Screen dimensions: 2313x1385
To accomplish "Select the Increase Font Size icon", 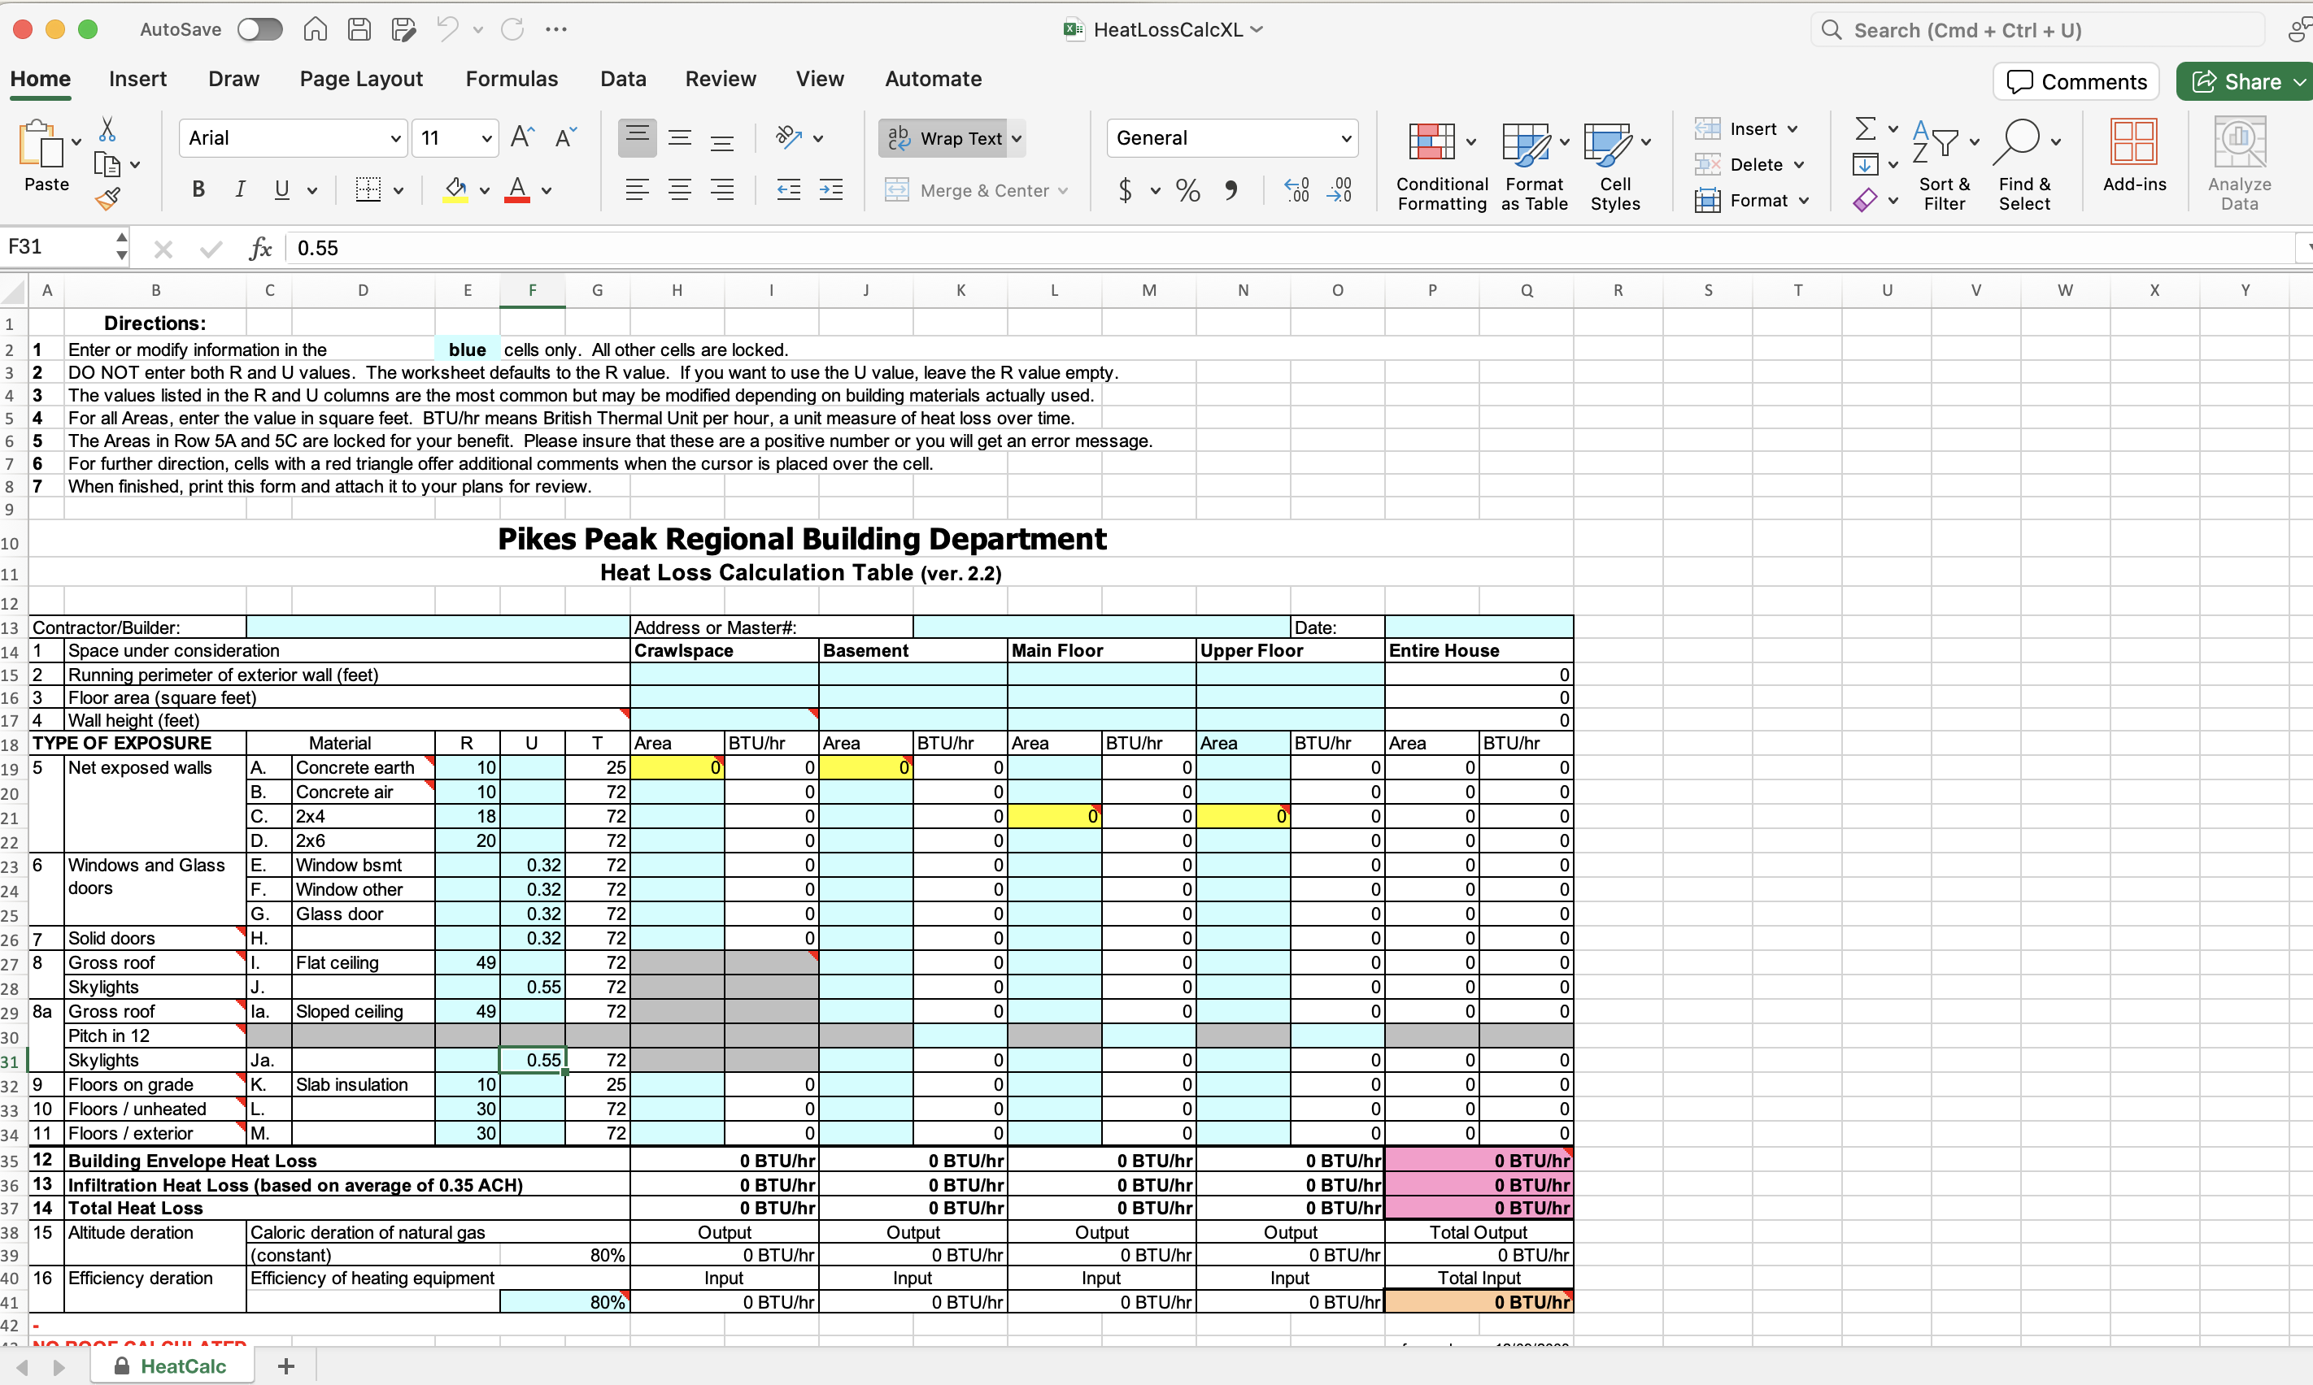I will 522,138.
